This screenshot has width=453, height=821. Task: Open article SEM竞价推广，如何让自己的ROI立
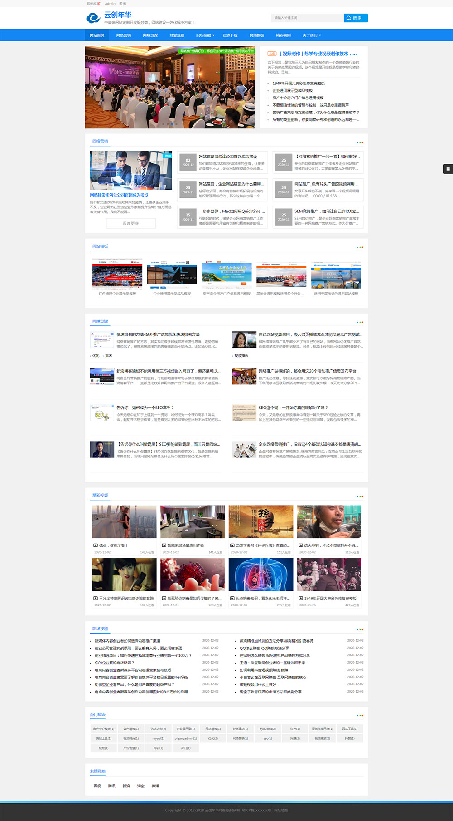pos(327,211)
